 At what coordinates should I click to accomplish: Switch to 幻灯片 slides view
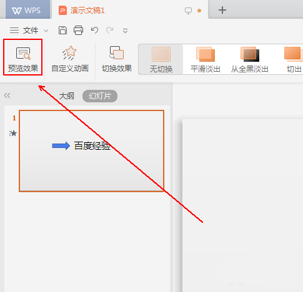[100, 96]
